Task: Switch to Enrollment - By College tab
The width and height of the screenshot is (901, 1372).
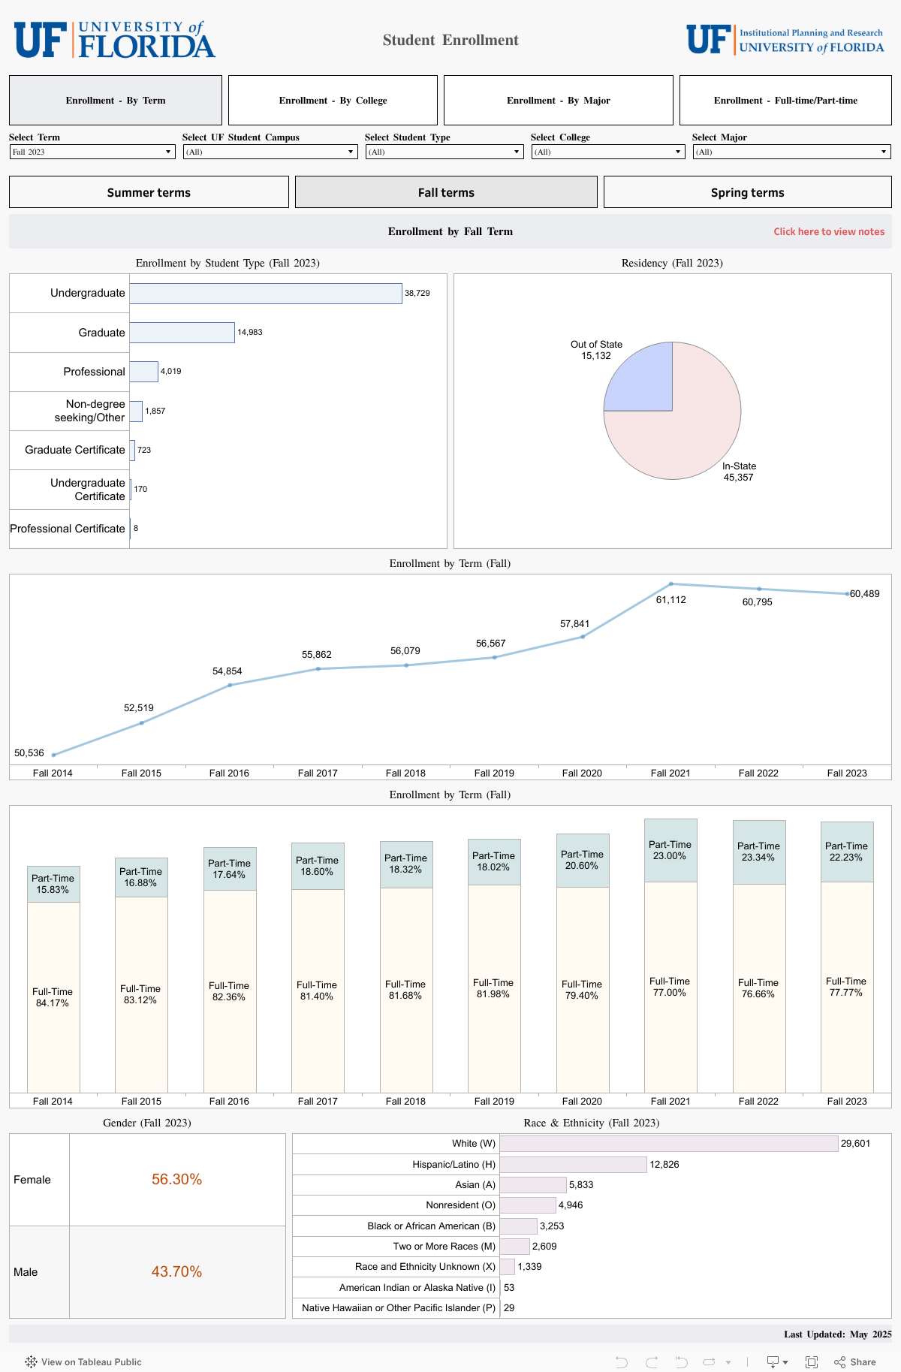Action: click(333, 100)
